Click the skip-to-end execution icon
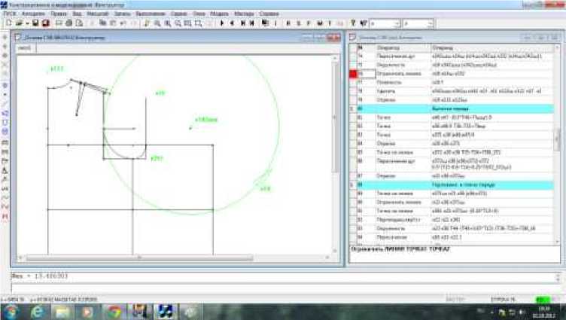Viewport: 566px width, 320px height. (252, 23)
